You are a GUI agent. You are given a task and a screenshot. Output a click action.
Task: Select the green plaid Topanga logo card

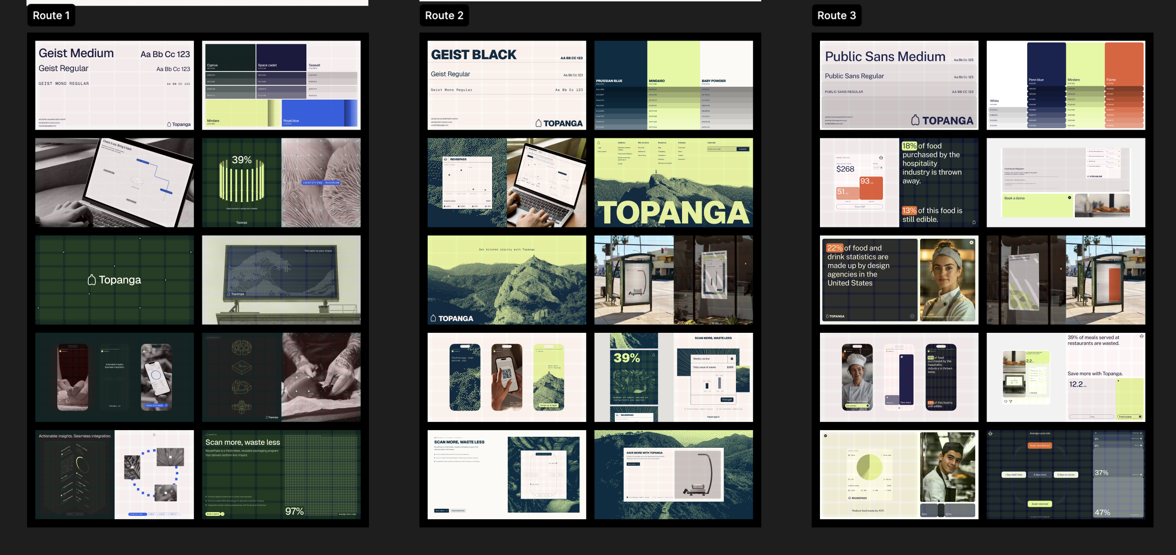click(115, 280)
